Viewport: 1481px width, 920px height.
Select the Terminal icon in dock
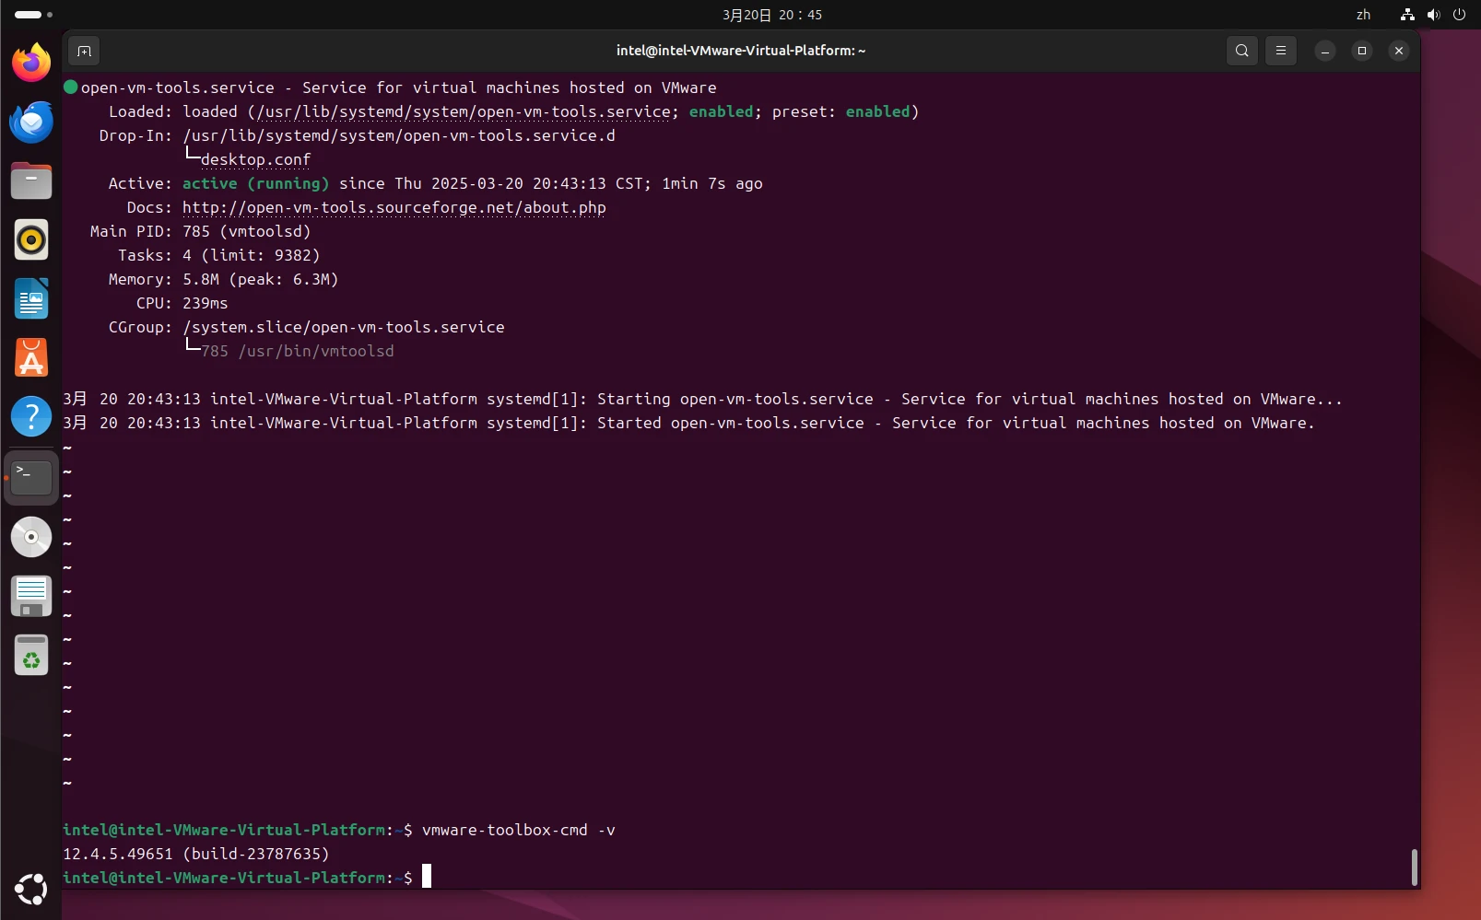[31, 477]
